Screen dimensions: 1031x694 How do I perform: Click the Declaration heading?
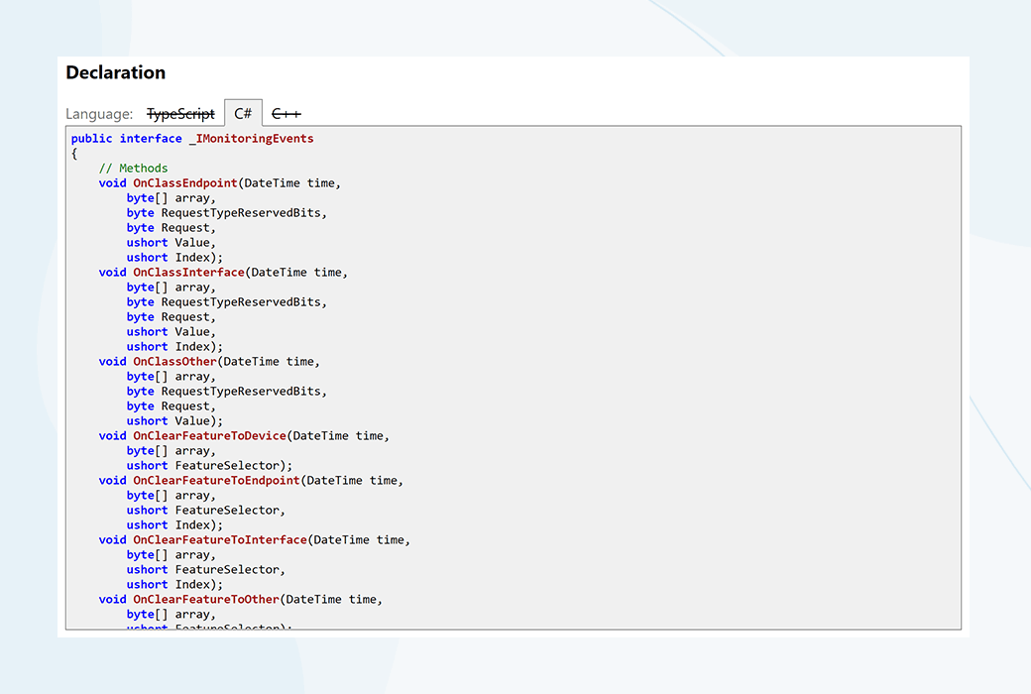(115, 72)
